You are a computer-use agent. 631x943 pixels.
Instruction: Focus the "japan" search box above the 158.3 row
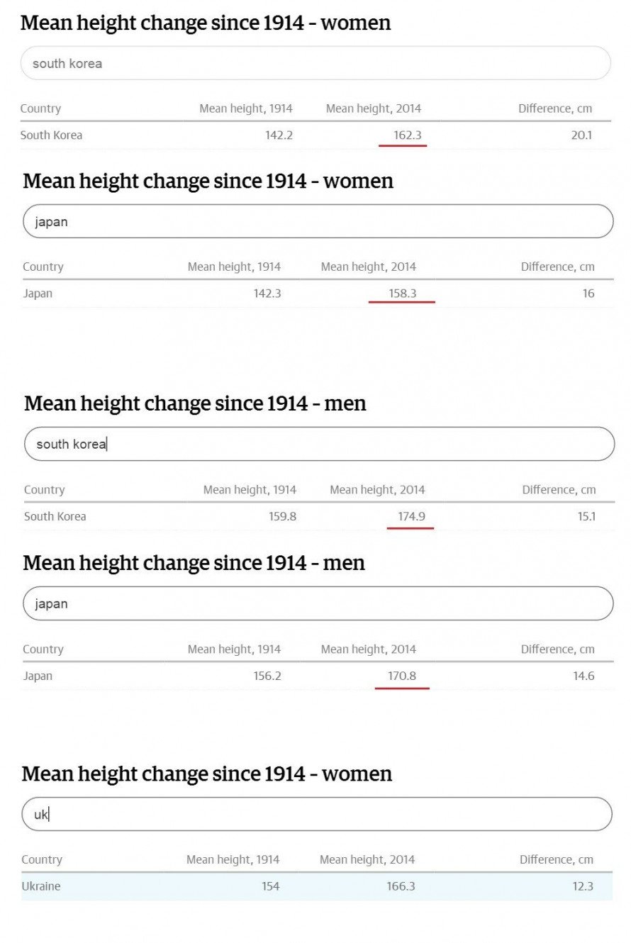(x=318, y=221)
